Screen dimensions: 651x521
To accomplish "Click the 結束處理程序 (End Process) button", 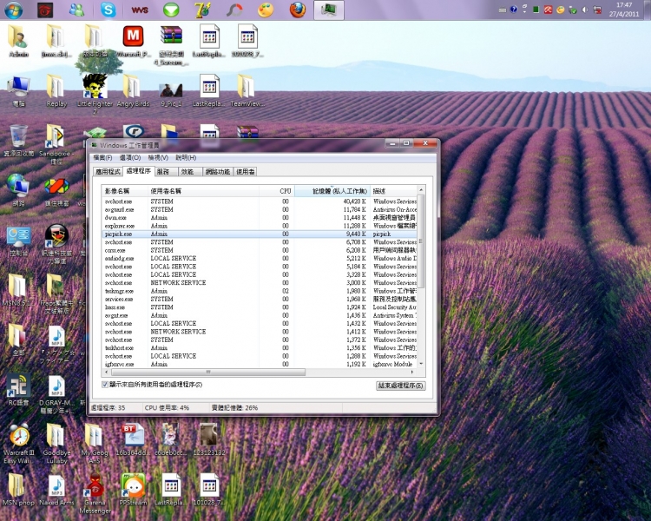I will tap(400, 385).
